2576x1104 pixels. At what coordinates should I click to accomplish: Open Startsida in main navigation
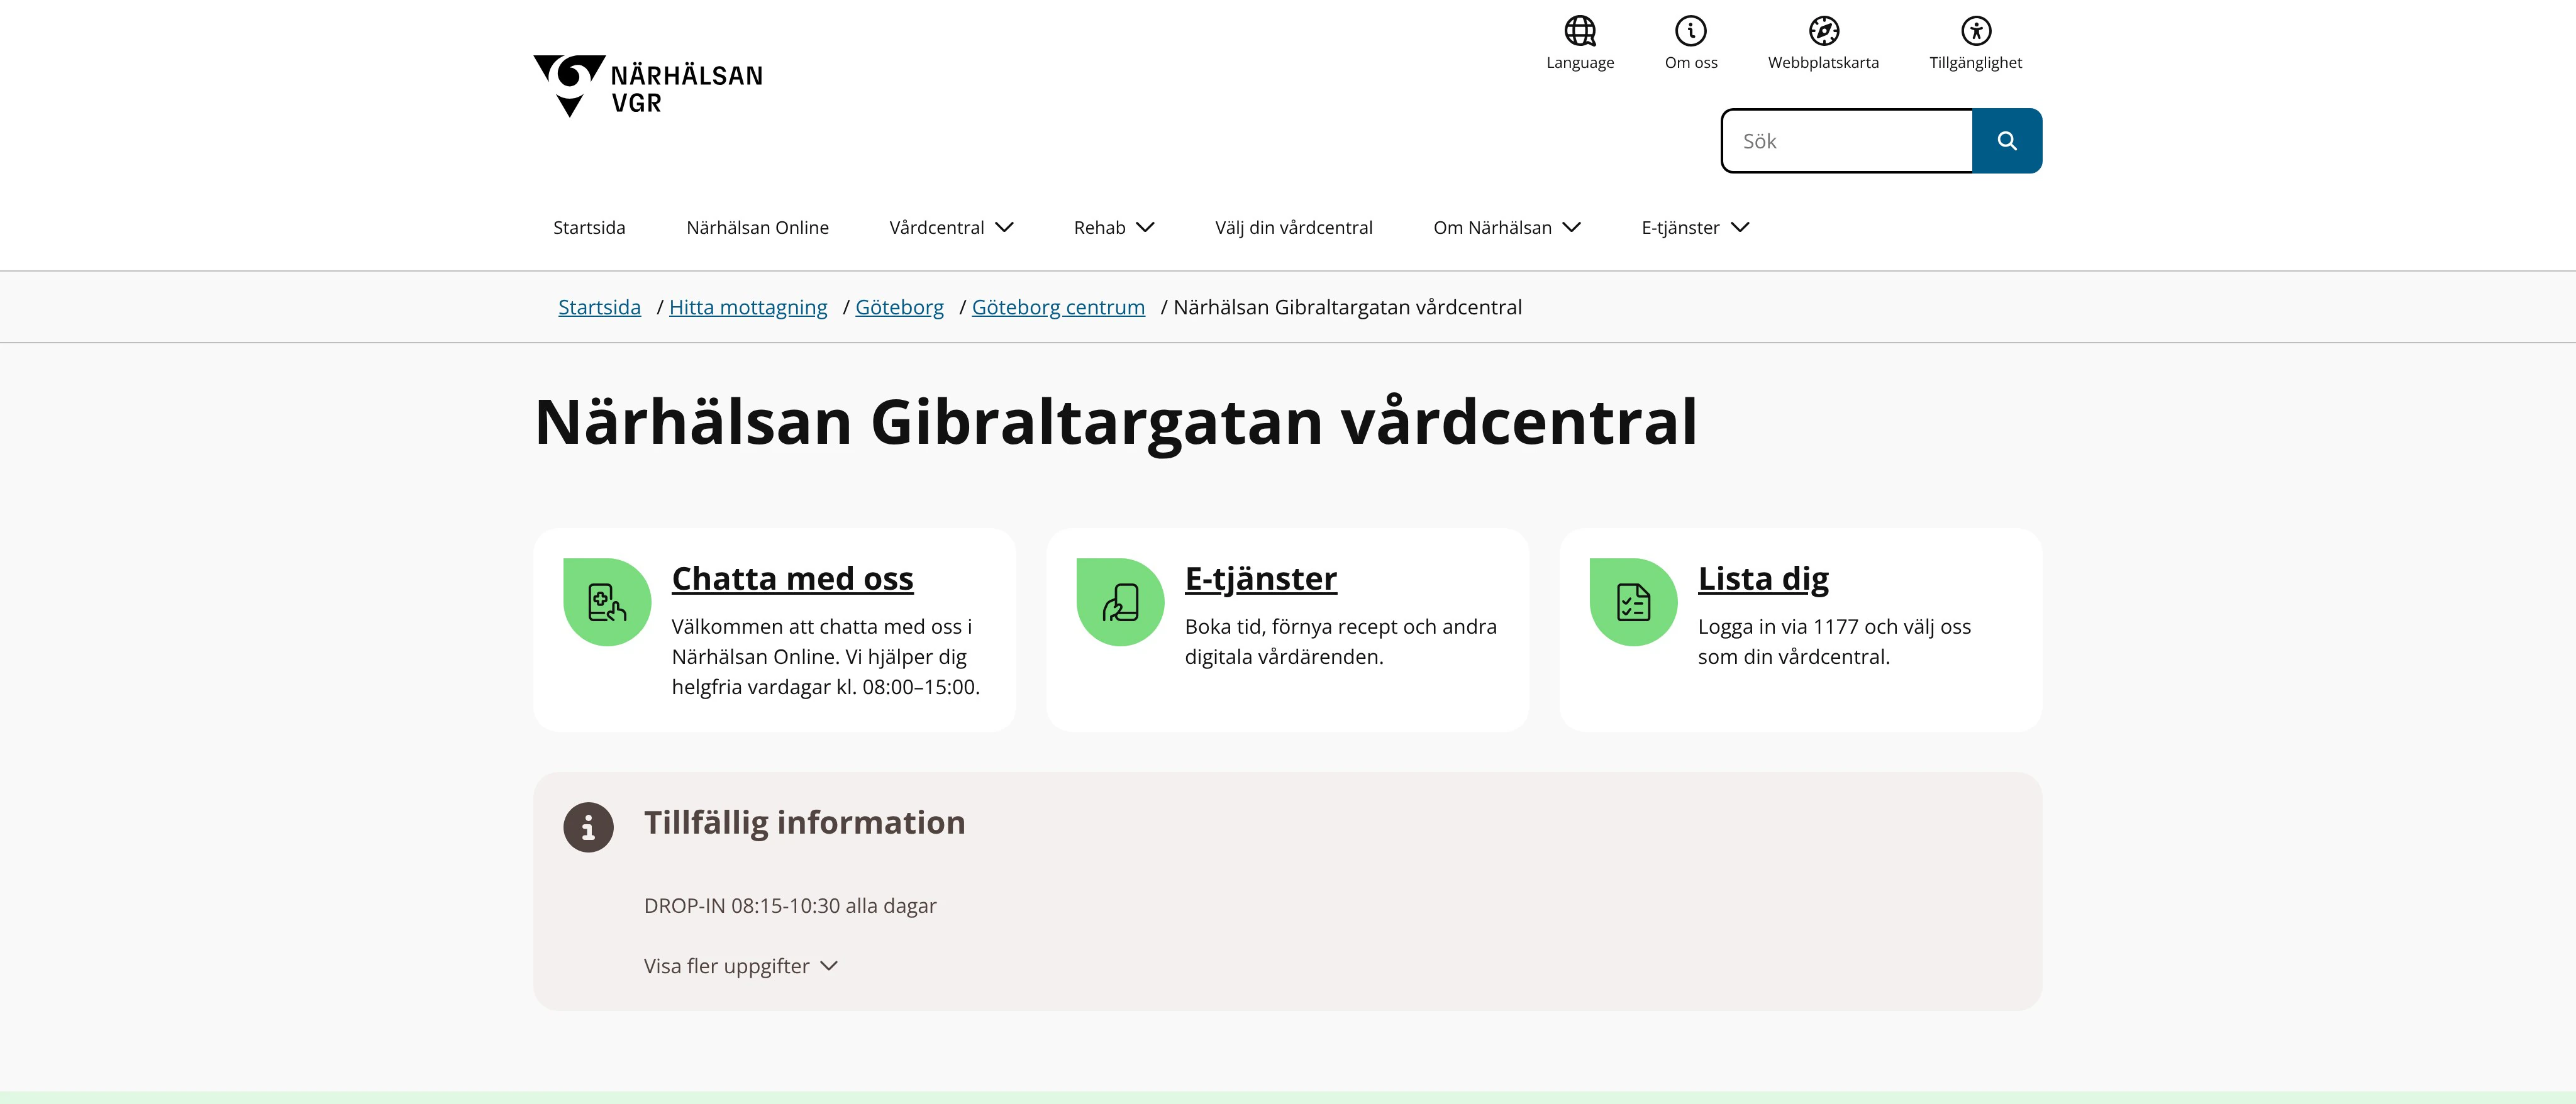coord(589,228)
